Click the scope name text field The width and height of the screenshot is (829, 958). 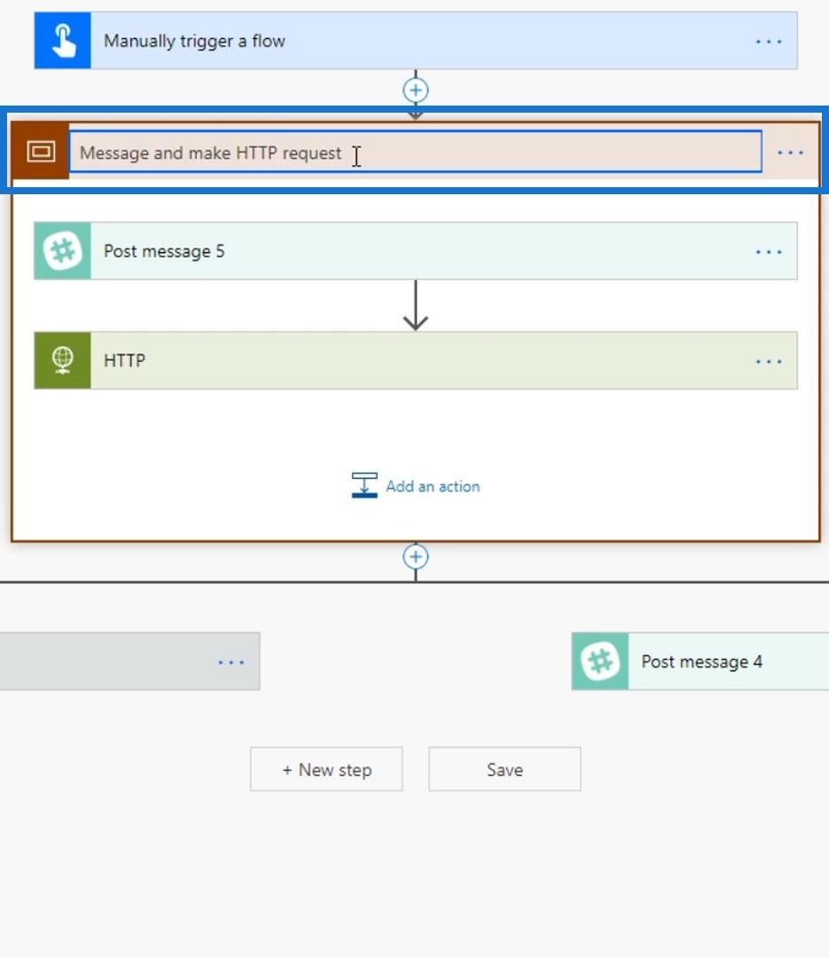pos(415,153)
